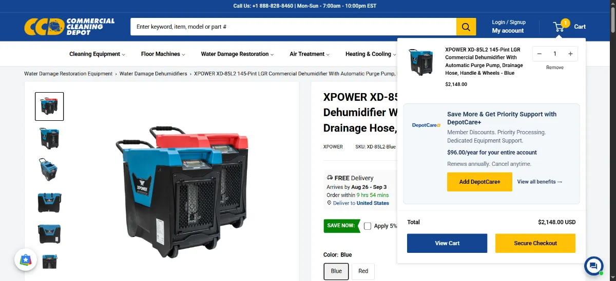Viewport: 616px width, 281px height.
Task: Choose Red color option
Action: pyautogui.click(x=363, y=271)
